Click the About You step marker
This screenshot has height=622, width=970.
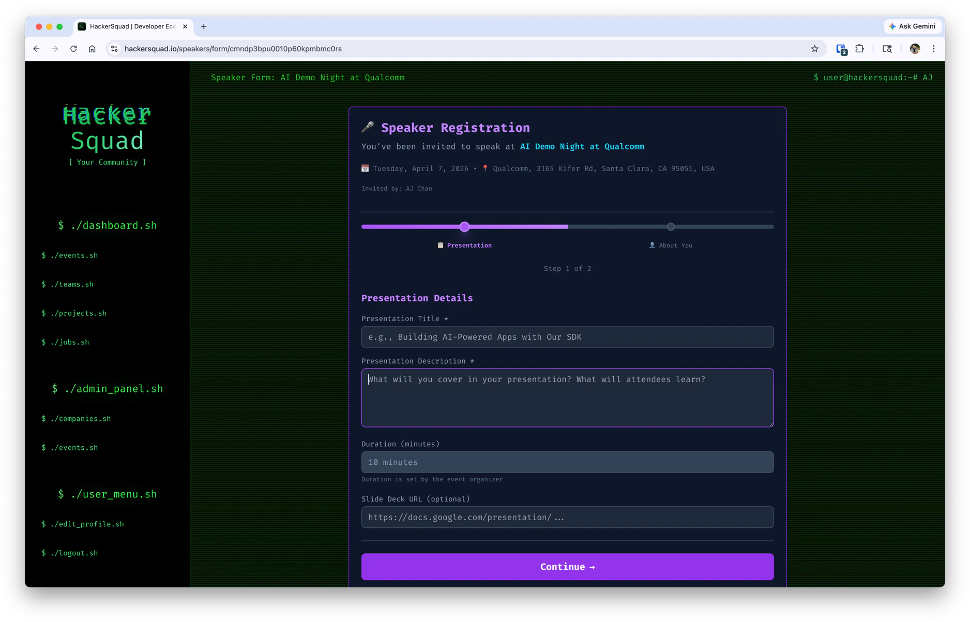(671, 226)
